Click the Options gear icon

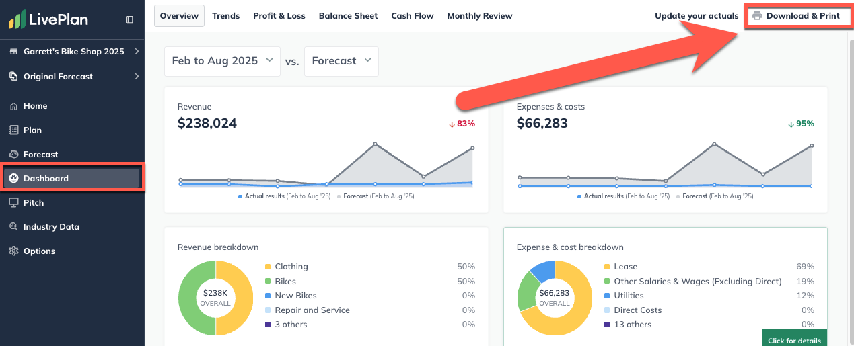click(13, 251)
